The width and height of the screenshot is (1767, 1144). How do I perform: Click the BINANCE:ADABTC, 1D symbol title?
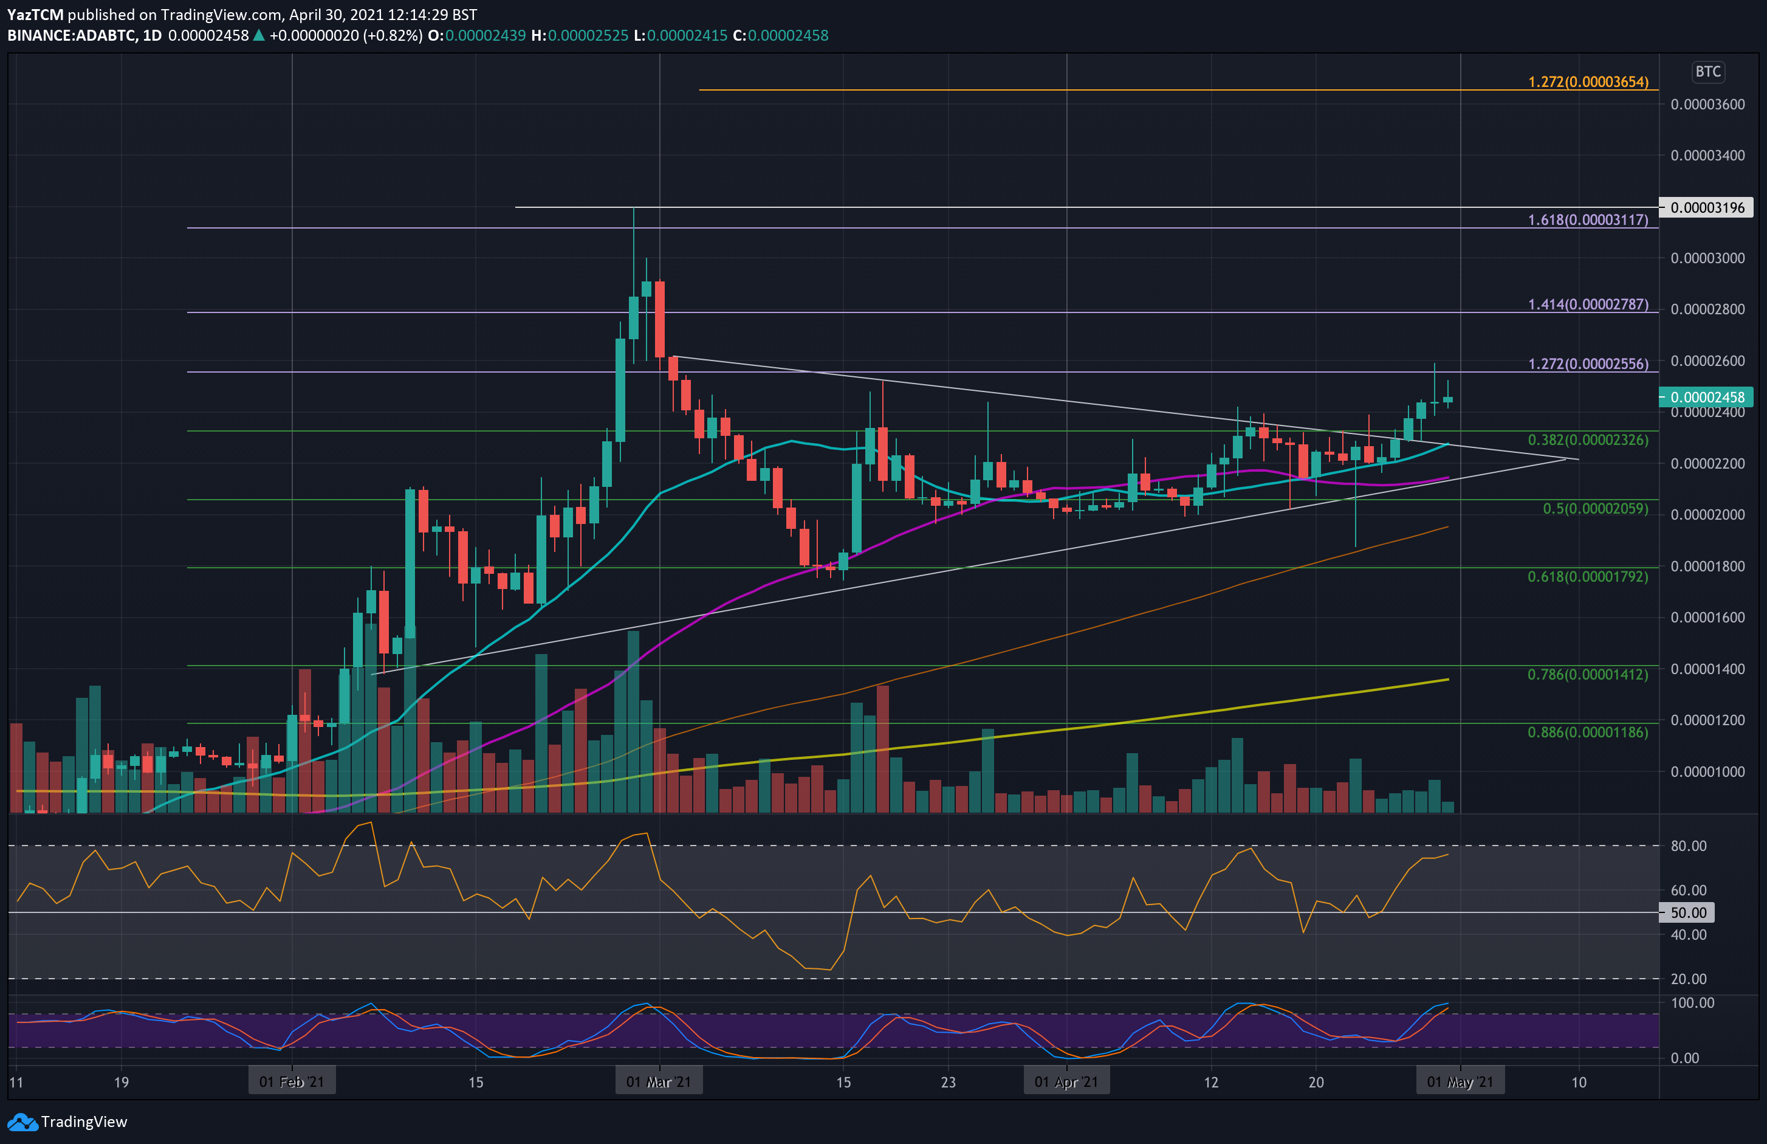tap(84, 36)
